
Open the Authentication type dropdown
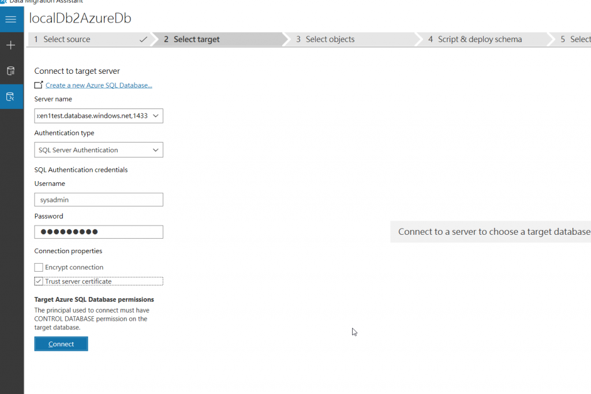point(99,150)
